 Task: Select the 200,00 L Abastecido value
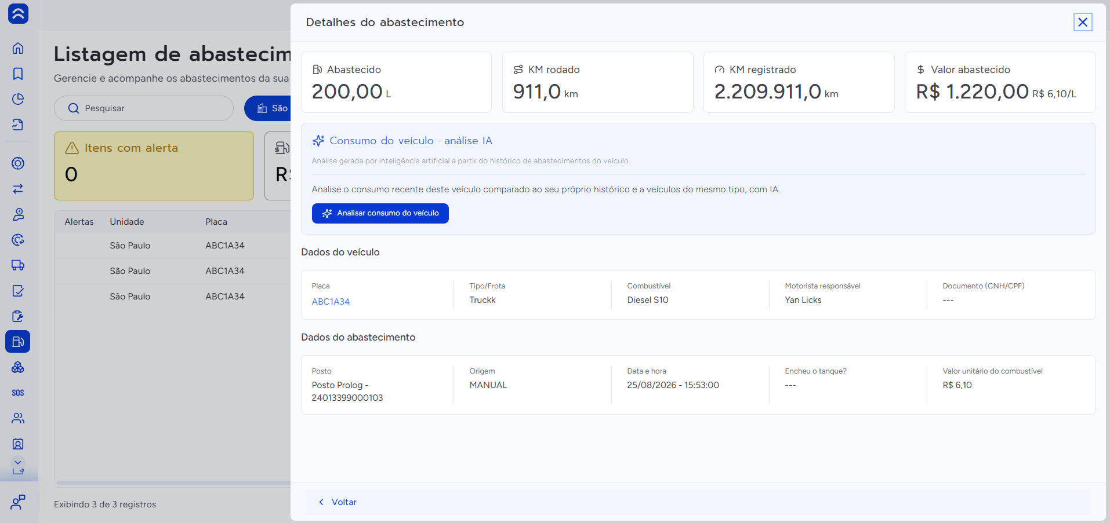(x=351, y=92)
